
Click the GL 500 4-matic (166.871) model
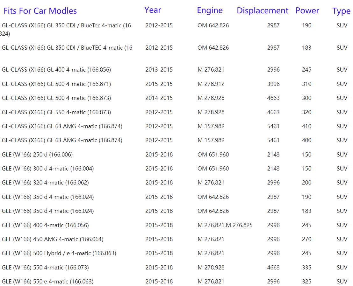[x=56, y=84]
